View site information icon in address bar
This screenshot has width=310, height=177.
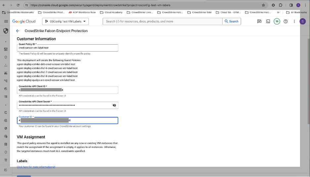tap(27, 5)
